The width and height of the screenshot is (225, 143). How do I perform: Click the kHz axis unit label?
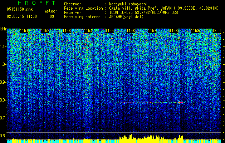point(3,29)
